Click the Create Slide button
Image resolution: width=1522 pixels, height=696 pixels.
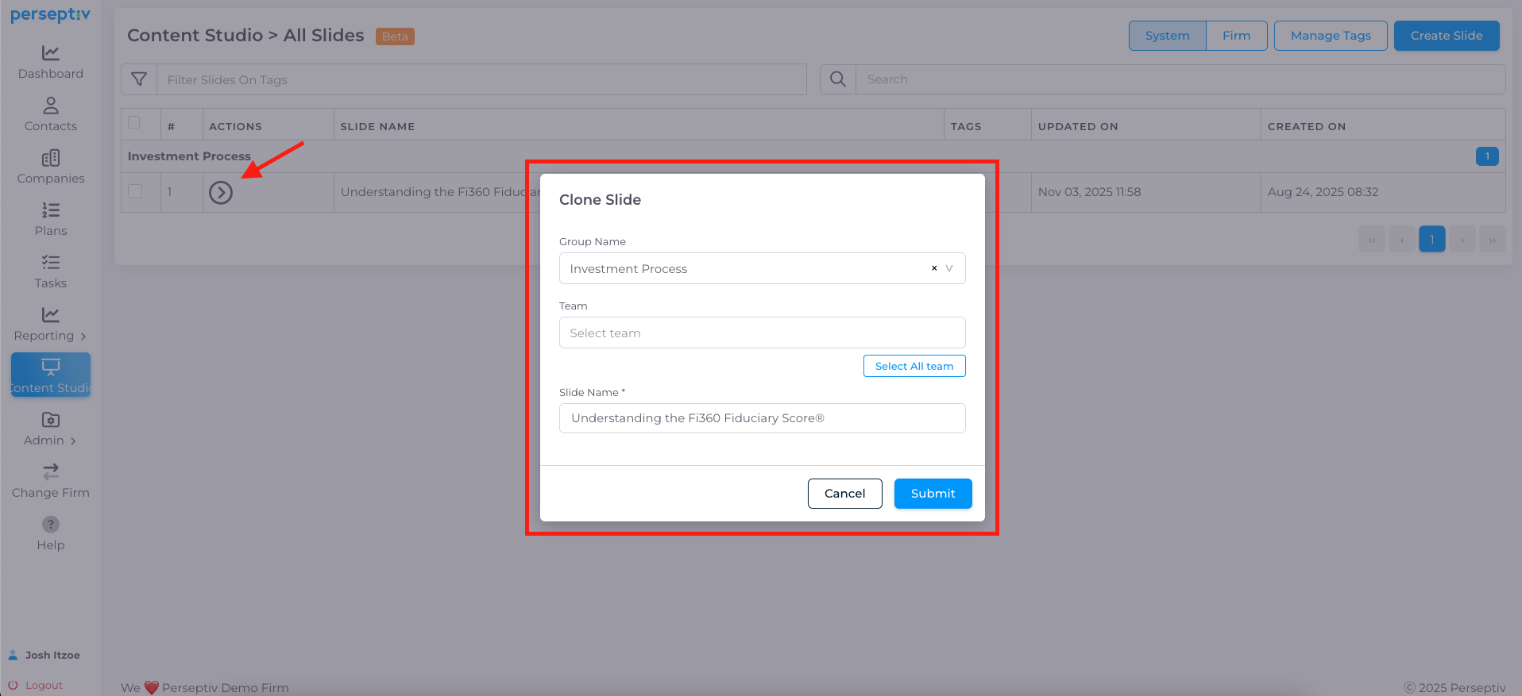pyautogui.click(x=1447, y=36)
